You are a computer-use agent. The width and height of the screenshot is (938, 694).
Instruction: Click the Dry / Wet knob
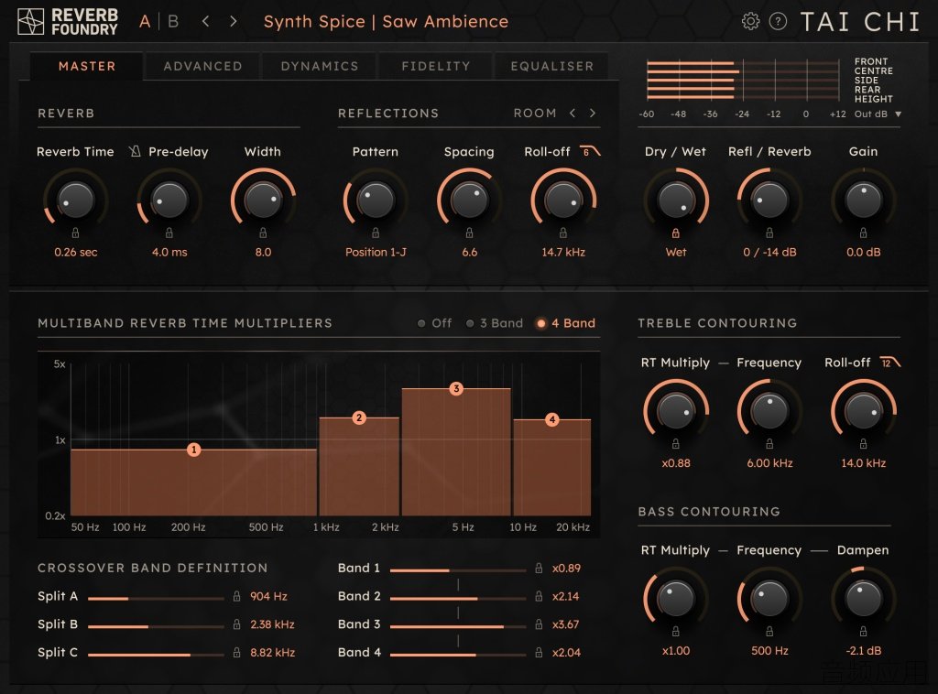[x=676, y=200]
